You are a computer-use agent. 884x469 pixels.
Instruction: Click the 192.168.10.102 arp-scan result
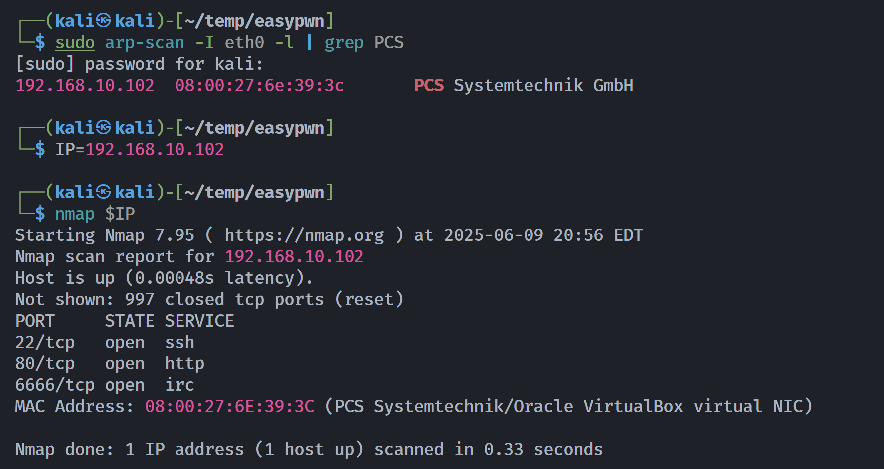85,85
